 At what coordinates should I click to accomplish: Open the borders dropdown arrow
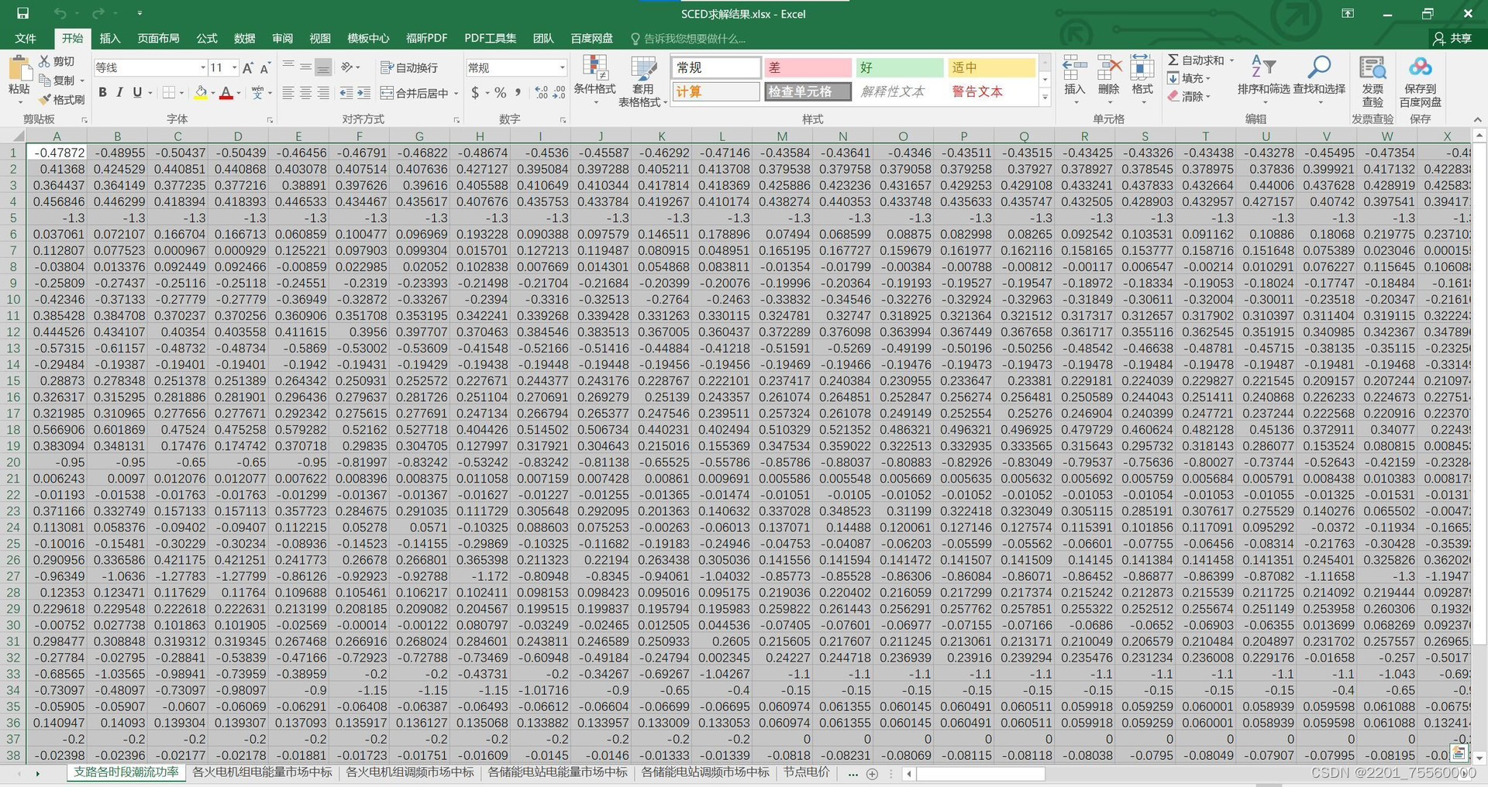(182, 93)
